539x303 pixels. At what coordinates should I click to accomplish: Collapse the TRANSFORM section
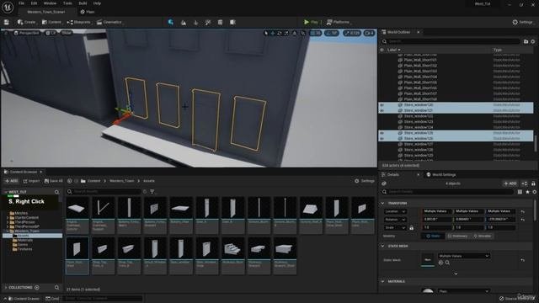382,203
